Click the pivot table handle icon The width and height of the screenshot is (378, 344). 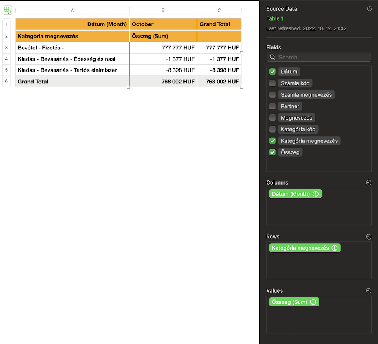pos(7,10)
